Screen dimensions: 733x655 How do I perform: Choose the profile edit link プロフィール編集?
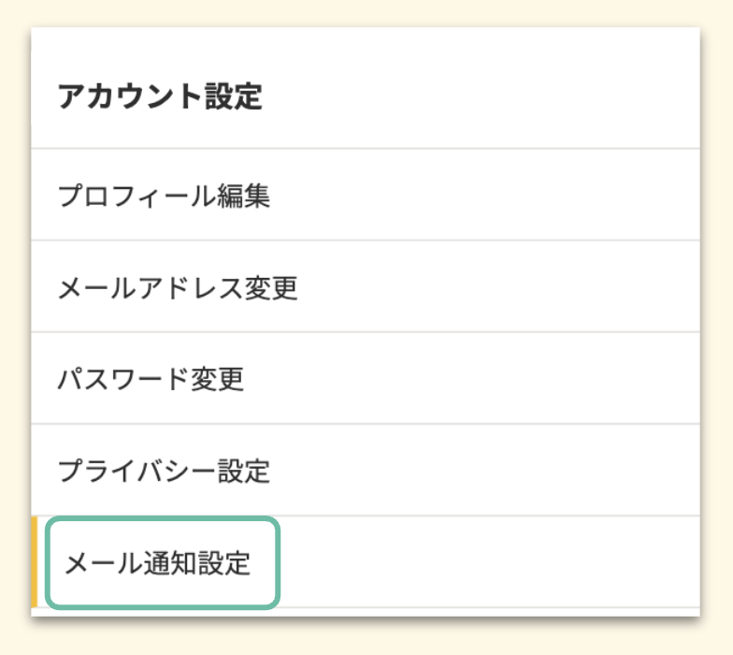164,196
